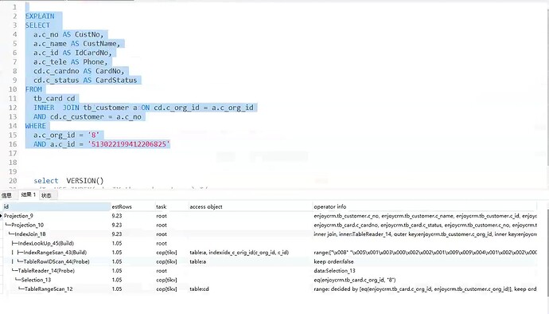549x314 pixels.
Task: Click 'tb_card cd' on line 11
Action: (x=54, y=98)
